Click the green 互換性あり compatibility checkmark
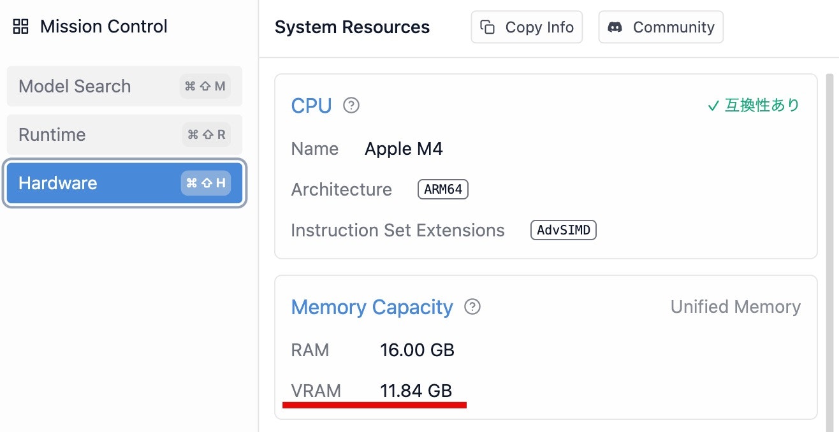 713,106
